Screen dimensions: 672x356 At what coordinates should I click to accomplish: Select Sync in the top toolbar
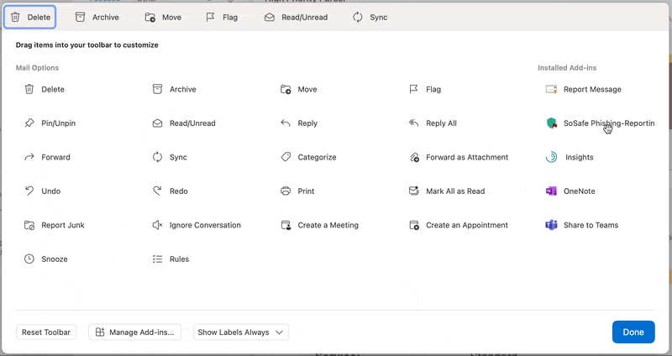pos(370,17)
